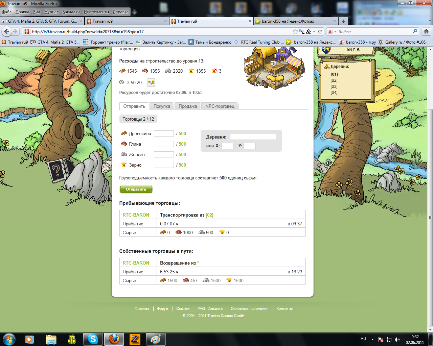Open the Файл menu
433x346 pixels.
(7, 12)
